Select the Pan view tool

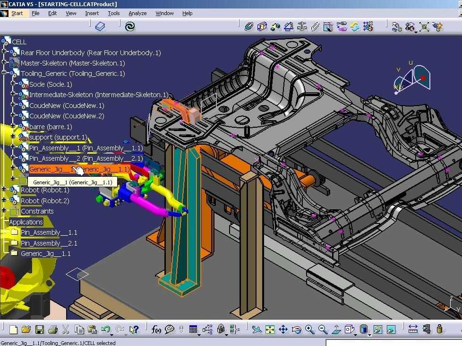pos(283,330)
